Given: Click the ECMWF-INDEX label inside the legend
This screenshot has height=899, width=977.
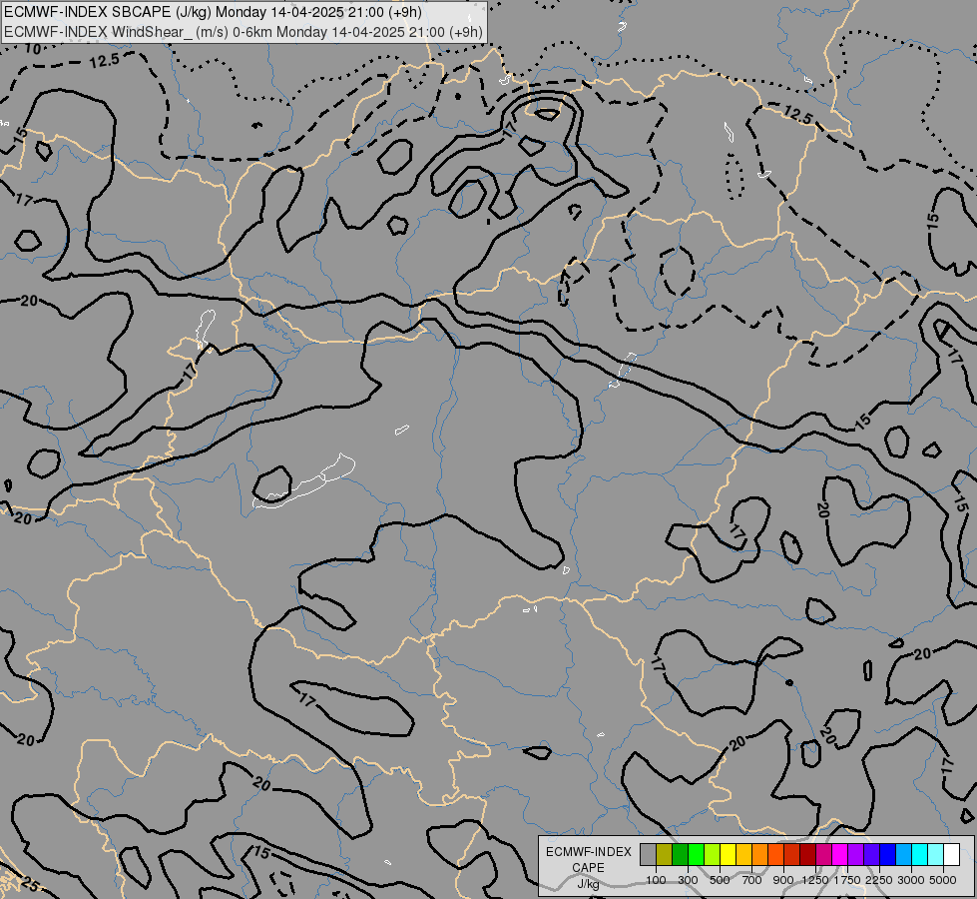Looking at the screenshot, I should pos(589,852).
